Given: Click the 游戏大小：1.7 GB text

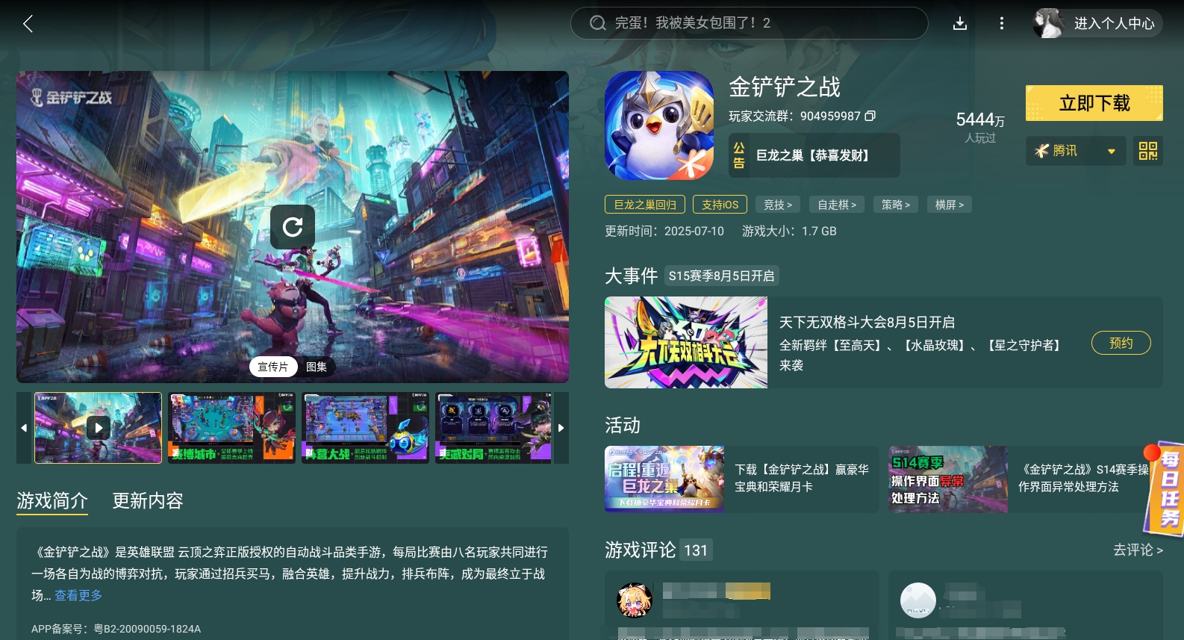Looking at the screenshot, I should coord(789,232).
